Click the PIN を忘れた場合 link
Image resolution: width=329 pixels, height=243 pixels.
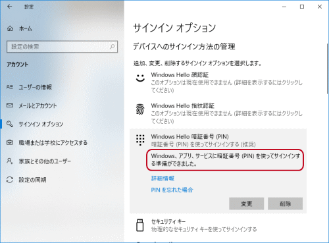click(x=172, y=190)
